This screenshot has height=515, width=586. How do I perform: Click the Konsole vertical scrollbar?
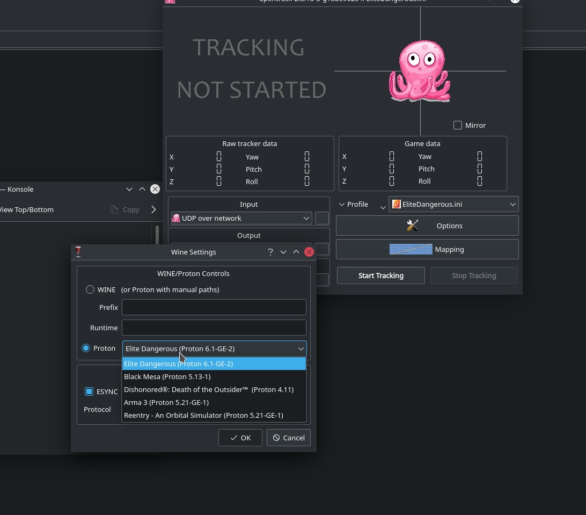(157, 235)
